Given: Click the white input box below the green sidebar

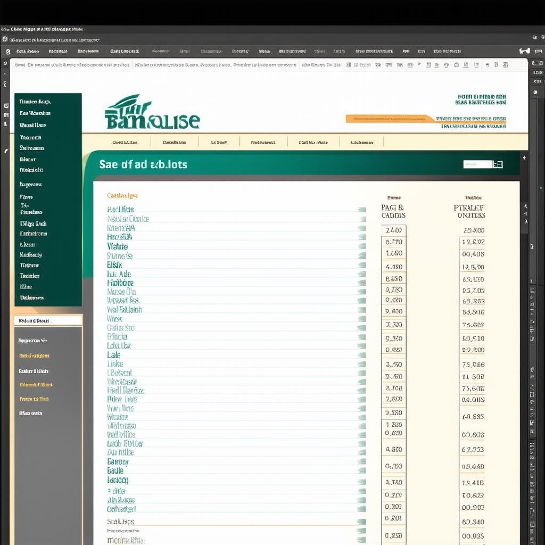Looking at the screenshot, I should [x=48, y=320].
